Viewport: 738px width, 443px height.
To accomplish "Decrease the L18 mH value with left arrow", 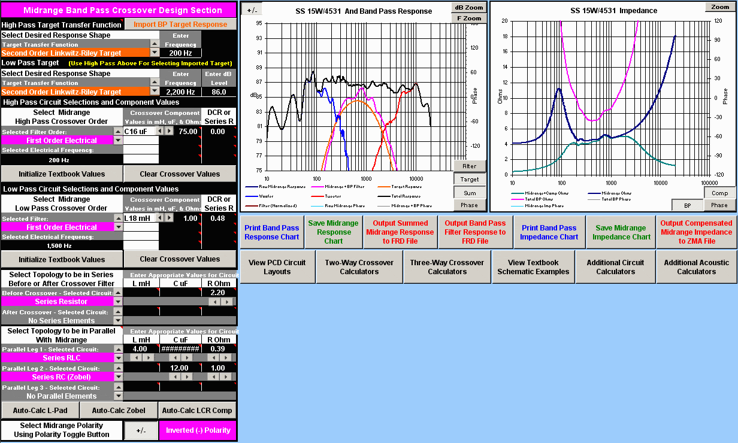I will 160,218.
